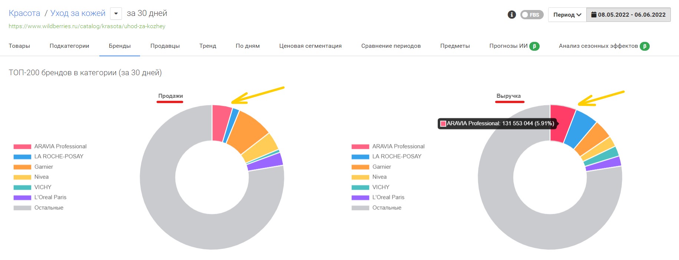Click Уход за кожей breadcrumb link
Screen dimensions: 679x260
tap(78, 13)
